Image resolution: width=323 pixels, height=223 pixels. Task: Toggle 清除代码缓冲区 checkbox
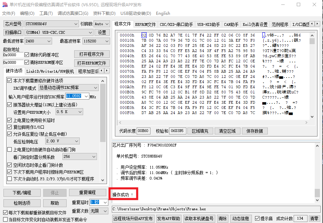click(x=27, y=55)
